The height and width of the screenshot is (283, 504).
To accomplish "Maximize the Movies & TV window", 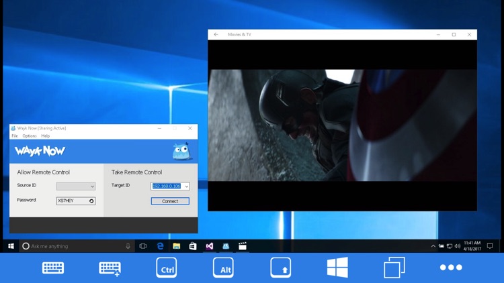I will [x=454, y=34].
